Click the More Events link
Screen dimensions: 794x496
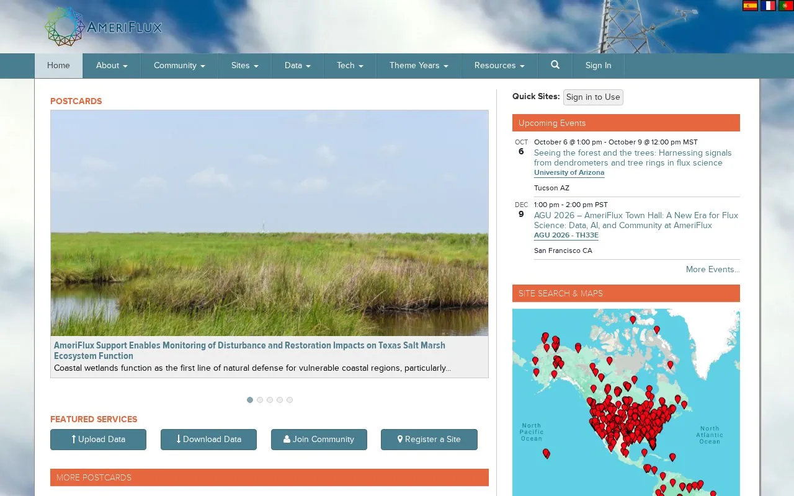pos(713,269)
